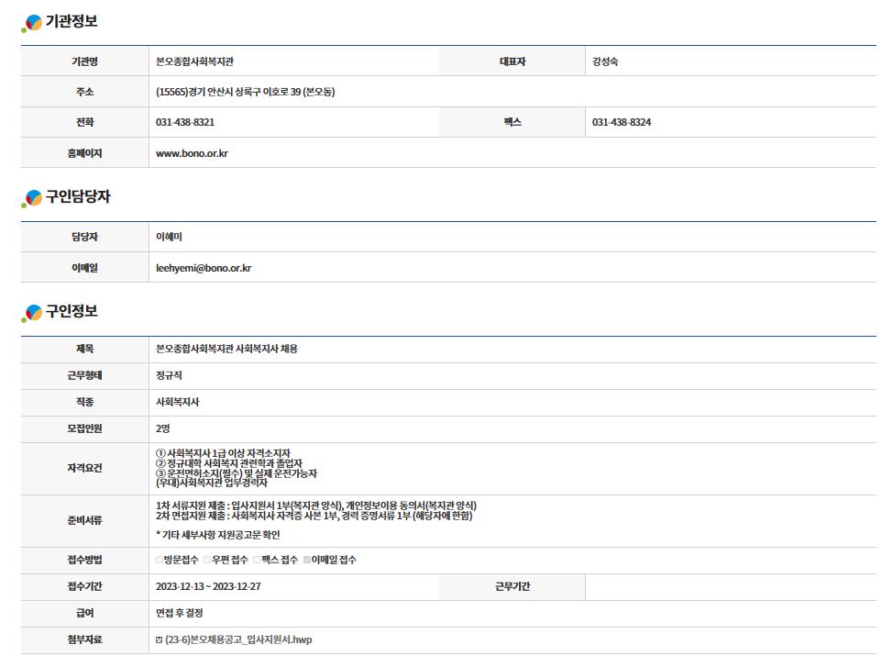Screen dimensions: 882x656
Task: Uncheck the 이메일 접수 checkbox
Action: (x=307, y=560)
